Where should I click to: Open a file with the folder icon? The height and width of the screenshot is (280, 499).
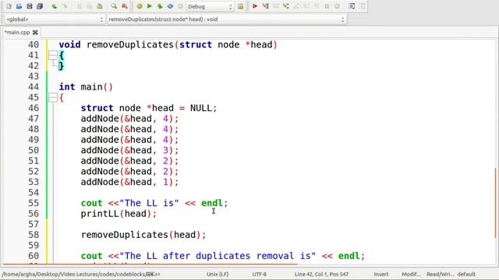pyautogui.click(x=19, y=6)
